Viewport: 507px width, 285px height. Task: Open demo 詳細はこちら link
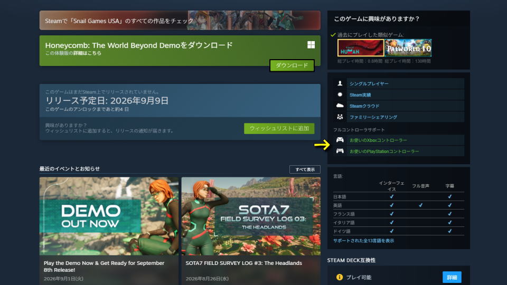click(x=87, y=53)
